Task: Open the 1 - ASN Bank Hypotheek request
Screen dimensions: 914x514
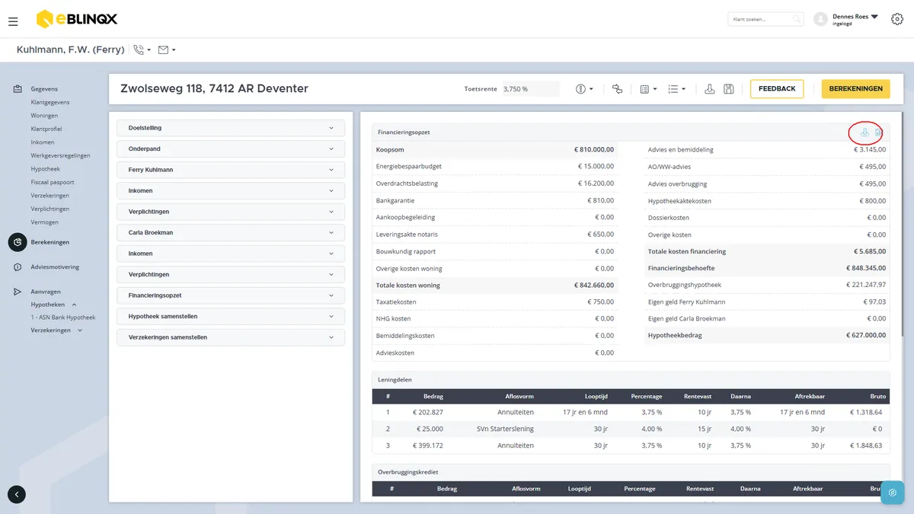Action: click(x=63, y=318)
